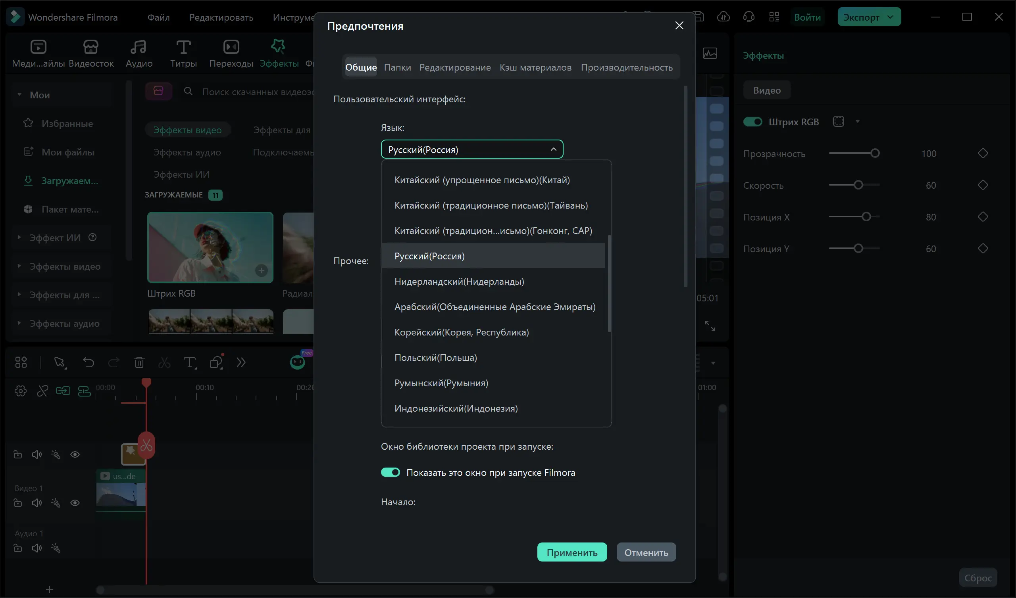
Task: Click the Отменить cancel button
Action: pyautogui.click(x=646, y=552)
